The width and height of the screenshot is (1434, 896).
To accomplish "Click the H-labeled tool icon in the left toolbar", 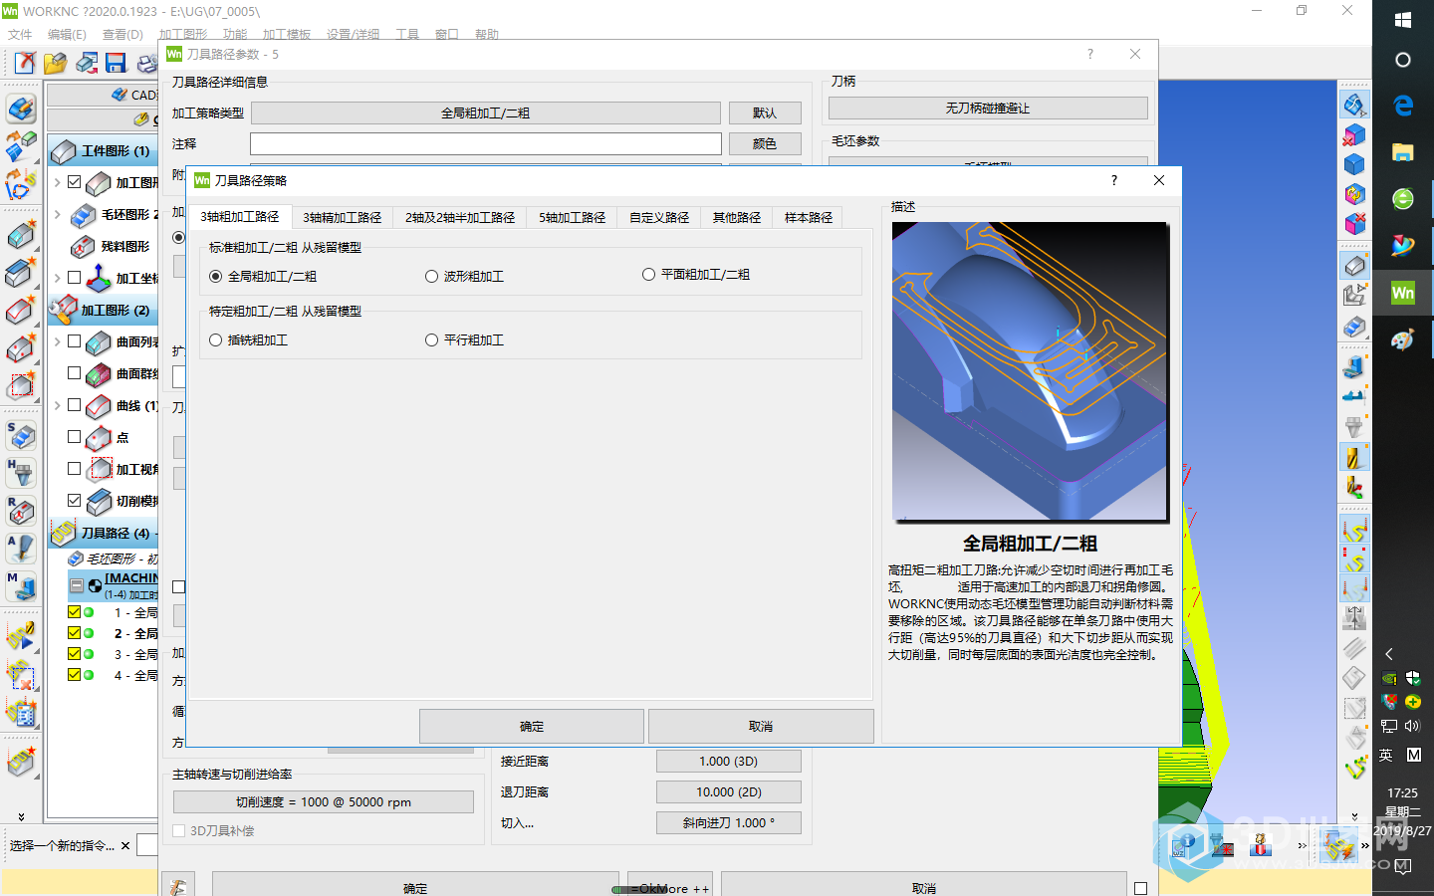I will (21, 472).
